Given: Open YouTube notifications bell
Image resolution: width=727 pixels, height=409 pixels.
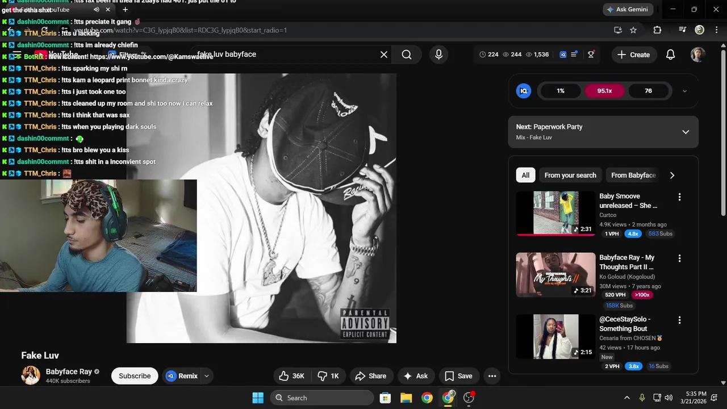Looking at the screenshot, I should coord(670,55).
